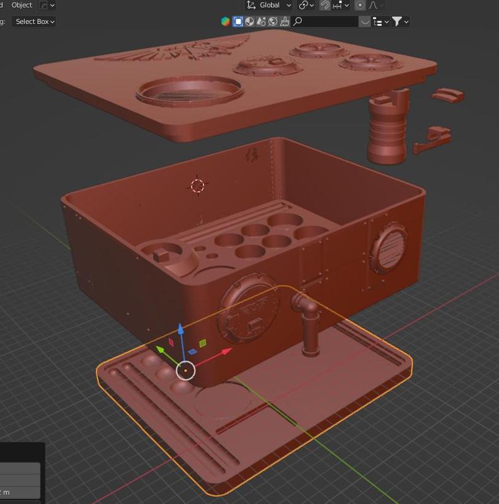Image resolution: width=499 pixels, height=504 pixels.
Task: Expand the transform pivot point dropdown
Action: click(x=306, y=5)
